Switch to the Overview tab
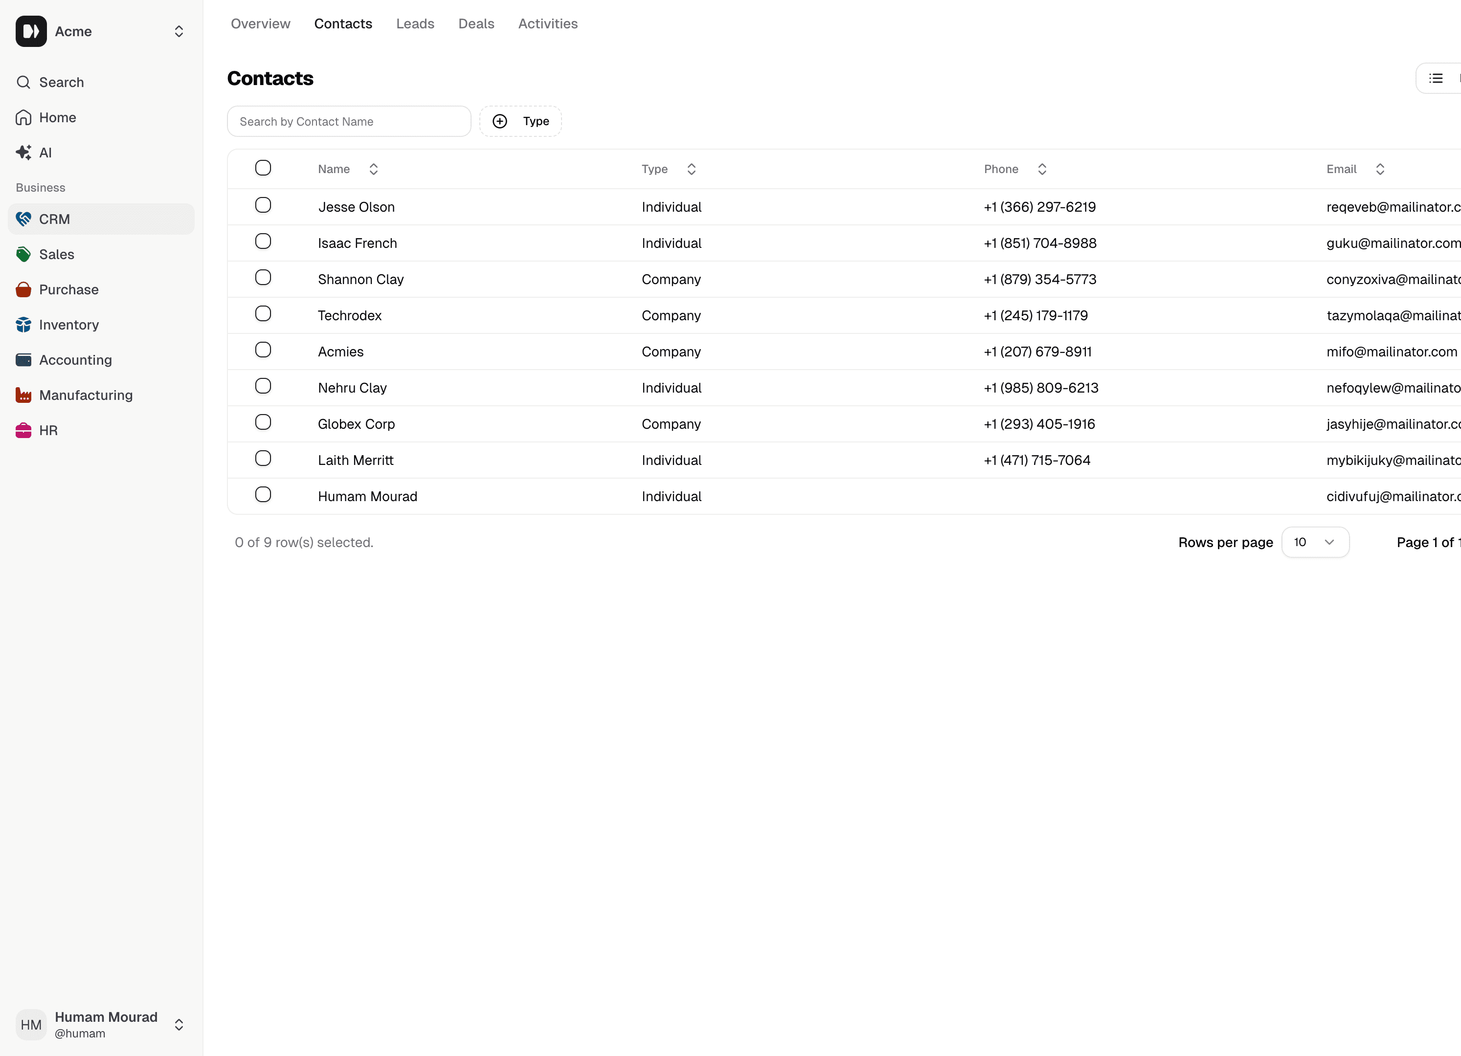The width and height of the screenshot is (1461, 1056). (x=260, y=24)
